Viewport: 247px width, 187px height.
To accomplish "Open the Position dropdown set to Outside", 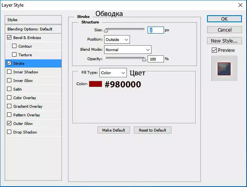I will (x=117, y=39).
